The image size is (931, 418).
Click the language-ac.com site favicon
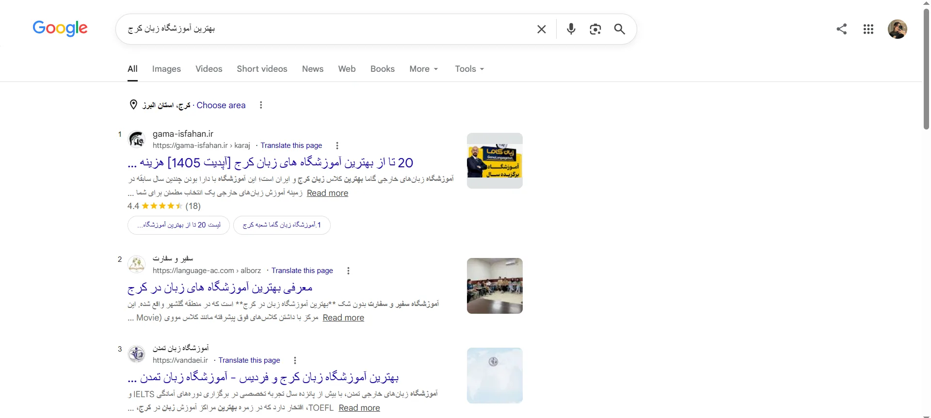(x=137, y=265)
